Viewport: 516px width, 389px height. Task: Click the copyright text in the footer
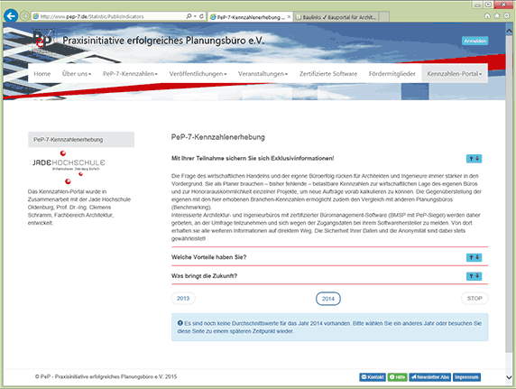point(106,376)
